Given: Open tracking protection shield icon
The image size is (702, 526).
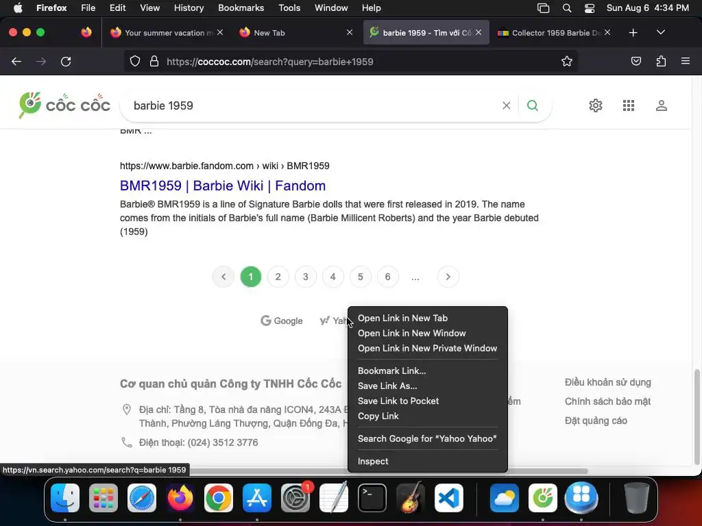Looking at the screenshot, I should (x=135, y=62).
